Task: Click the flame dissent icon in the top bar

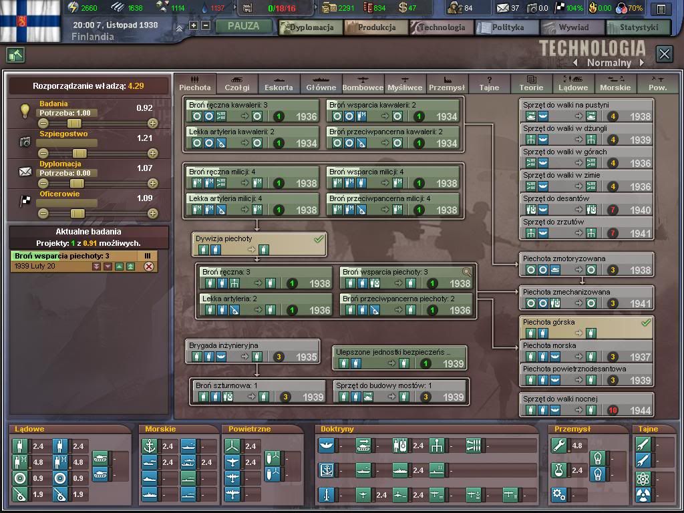Action: (593, 7)
